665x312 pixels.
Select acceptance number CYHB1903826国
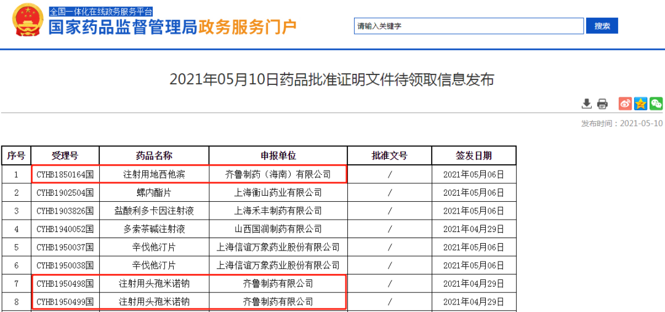coord(65,211)
